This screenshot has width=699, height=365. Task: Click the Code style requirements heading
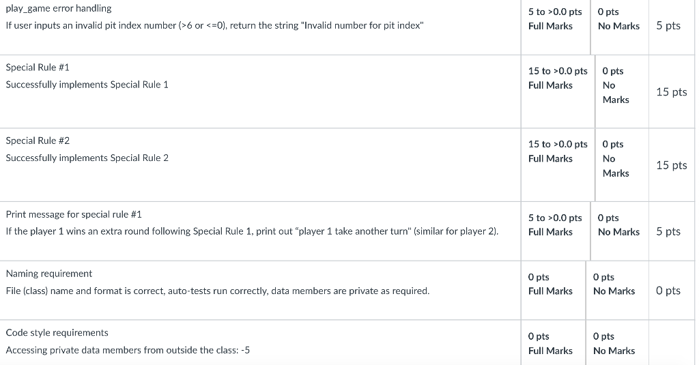point(57,333)
